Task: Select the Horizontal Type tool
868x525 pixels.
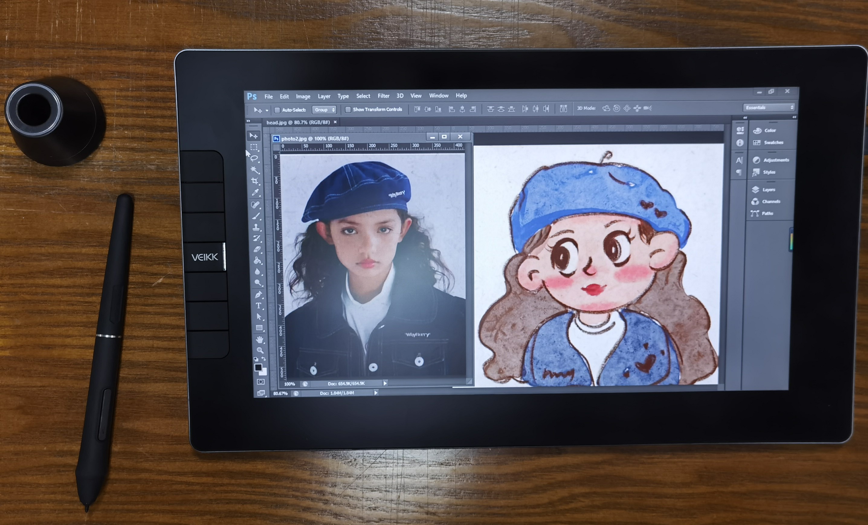Action: point(259,306)
